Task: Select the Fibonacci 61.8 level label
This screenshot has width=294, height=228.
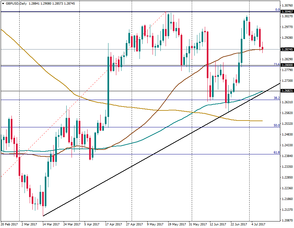Action: coord(276,152)
